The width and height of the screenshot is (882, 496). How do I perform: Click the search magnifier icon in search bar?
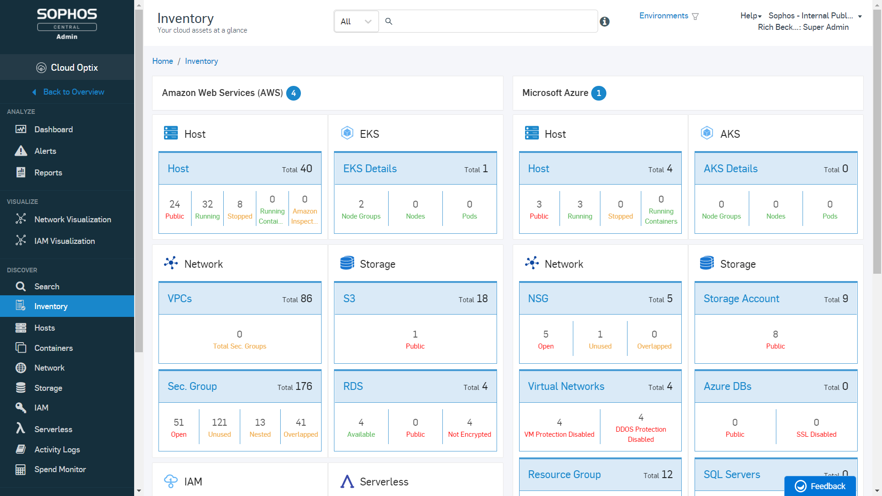coord(389,22)
